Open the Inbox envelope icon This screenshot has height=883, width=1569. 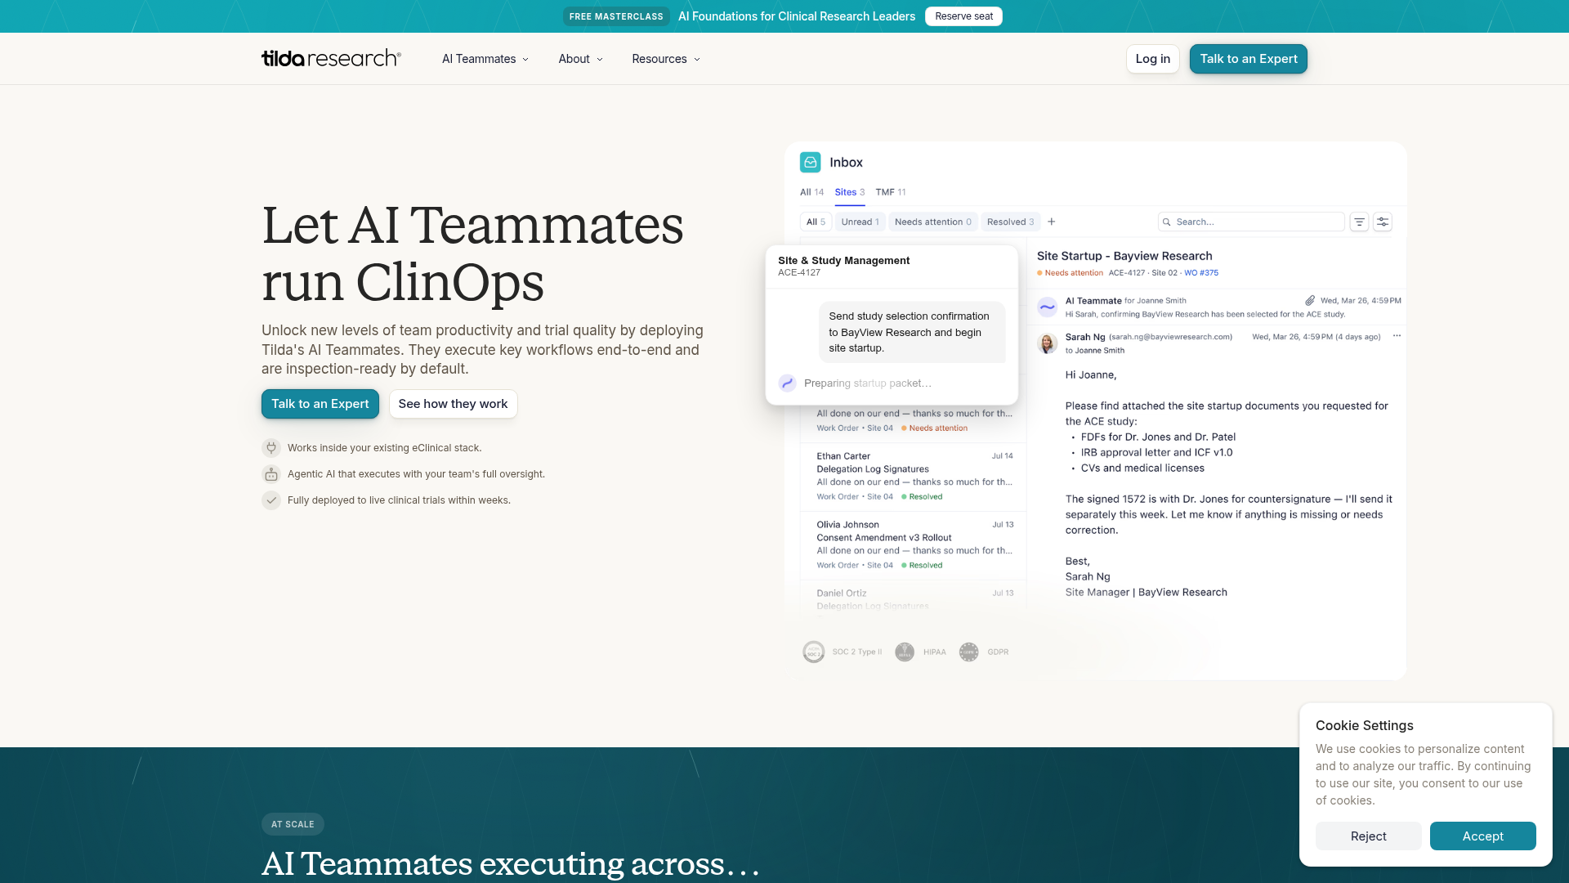[810, 162]
